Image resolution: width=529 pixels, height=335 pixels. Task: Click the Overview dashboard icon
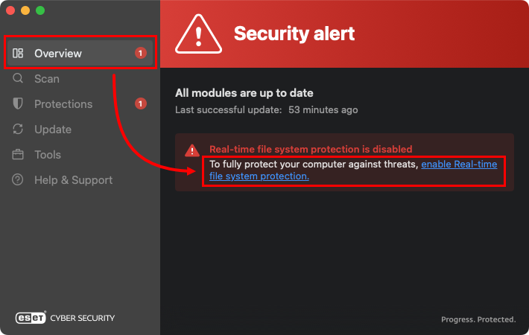[x=19, y=54]
